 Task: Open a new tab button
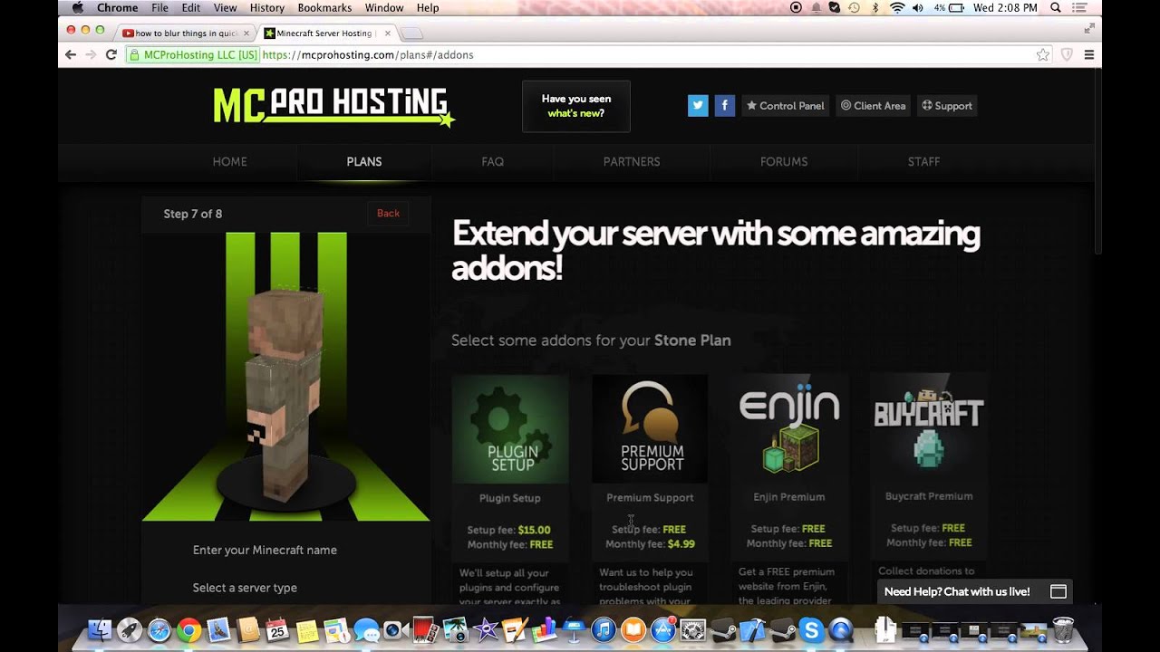[411, 34]
